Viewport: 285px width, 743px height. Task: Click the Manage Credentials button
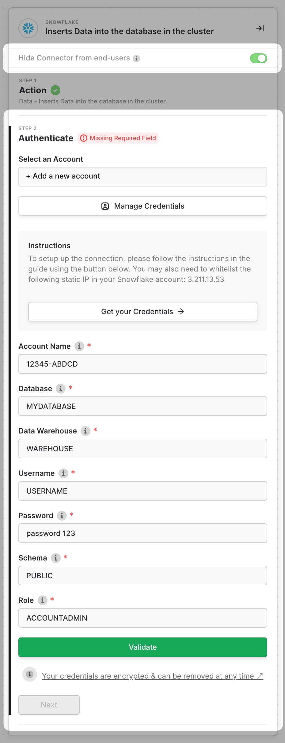(x=143, y=206)
